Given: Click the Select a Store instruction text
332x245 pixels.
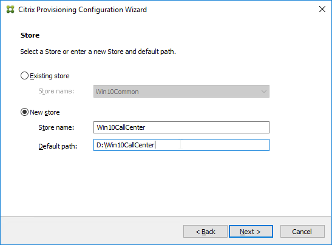Looking at the screenshot, I should tap(98, 52).
